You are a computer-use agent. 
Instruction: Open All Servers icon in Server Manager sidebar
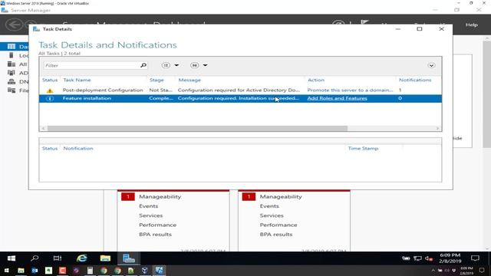pos(12,64)
